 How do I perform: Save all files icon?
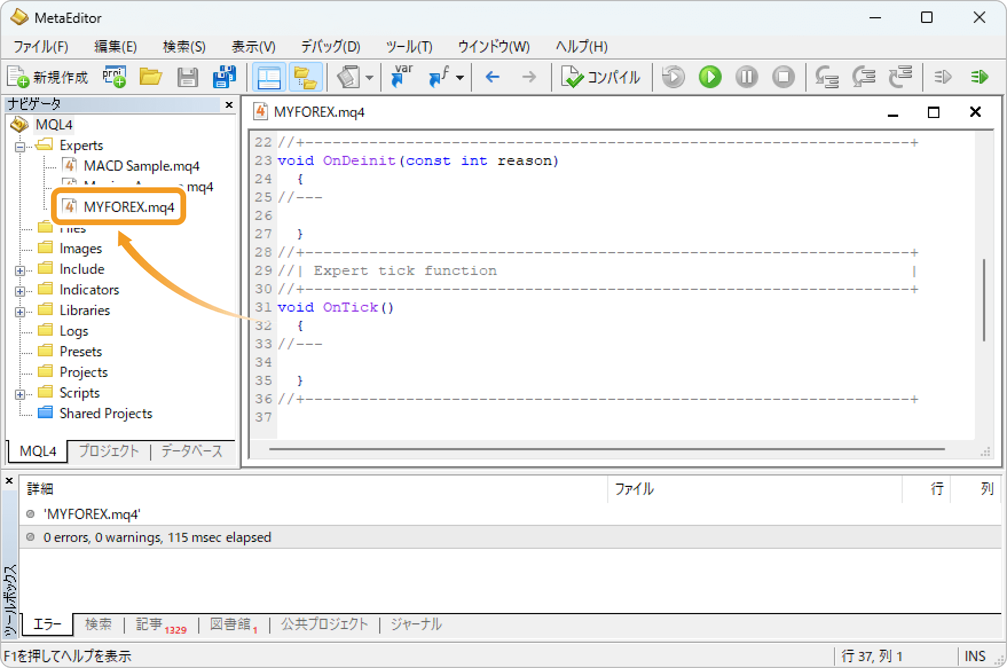[224, 77]
